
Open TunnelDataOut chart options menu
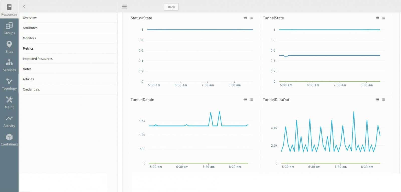pos(383,100)
